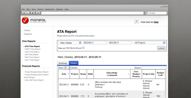Select the Details tab

74,63
